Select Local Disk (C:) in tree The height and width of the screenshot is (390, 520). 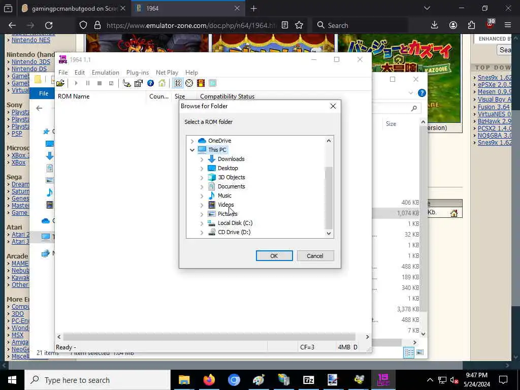tap(235, 223)
